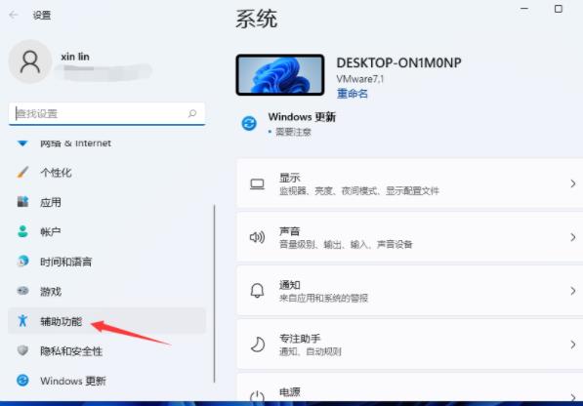
Task: Open the 显示 display settings card
Action: point(410,183)
